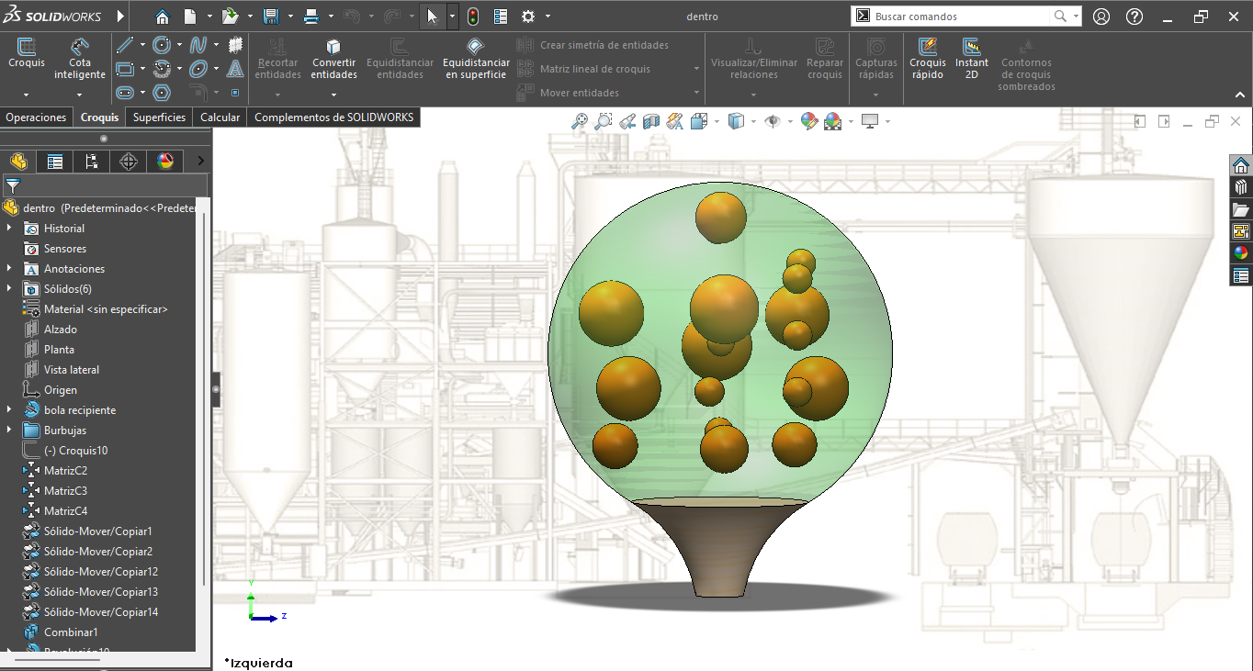
Task: Open the Options gear icon
Action: (528, 17)
